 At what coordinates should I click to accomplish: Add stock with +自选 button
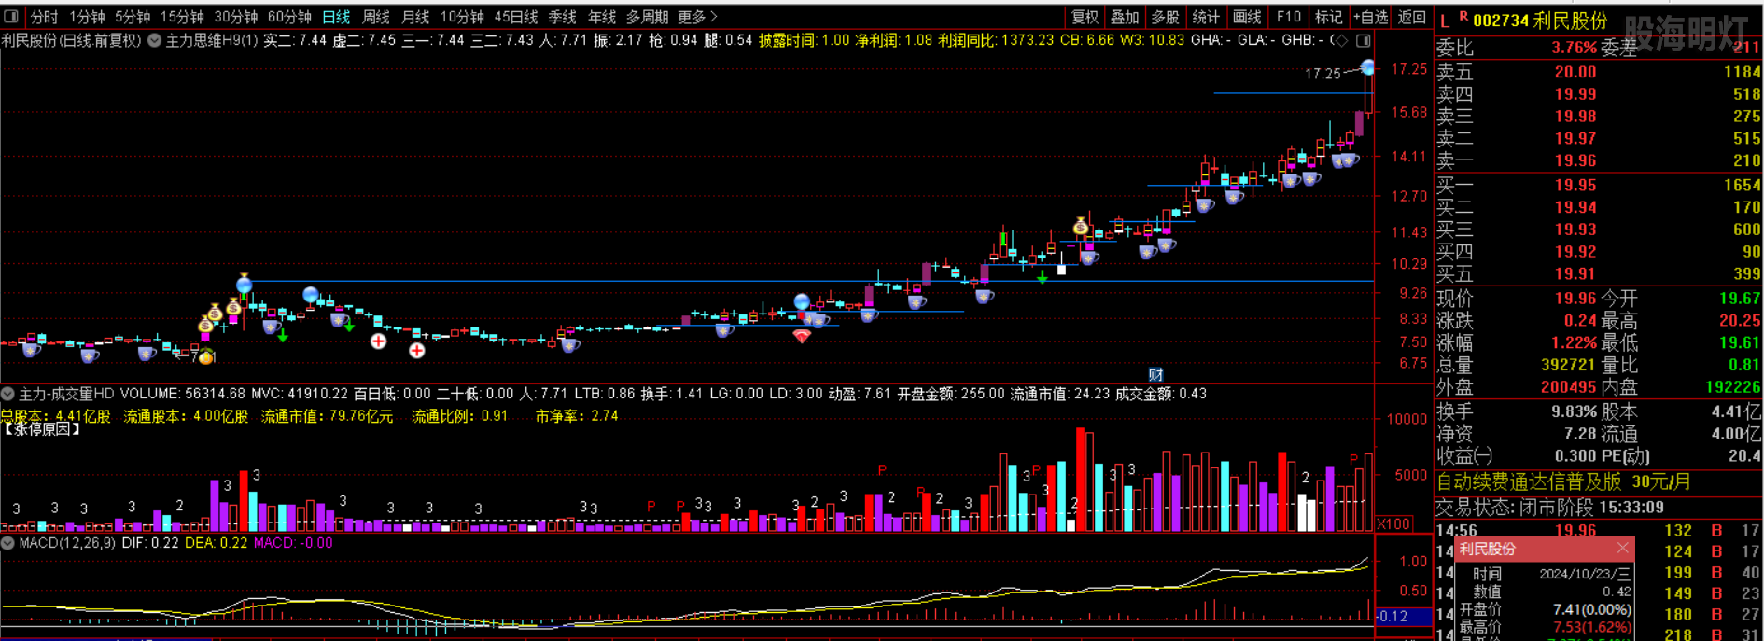[x=1370, y=17]
